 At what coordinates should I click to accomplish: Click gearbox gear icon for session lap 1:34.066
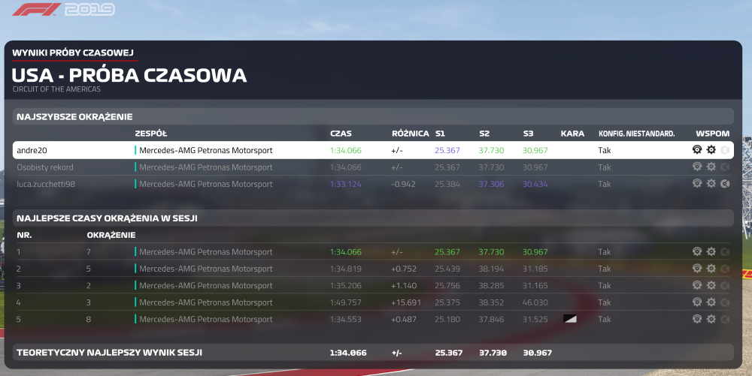(x=711, y=251)
